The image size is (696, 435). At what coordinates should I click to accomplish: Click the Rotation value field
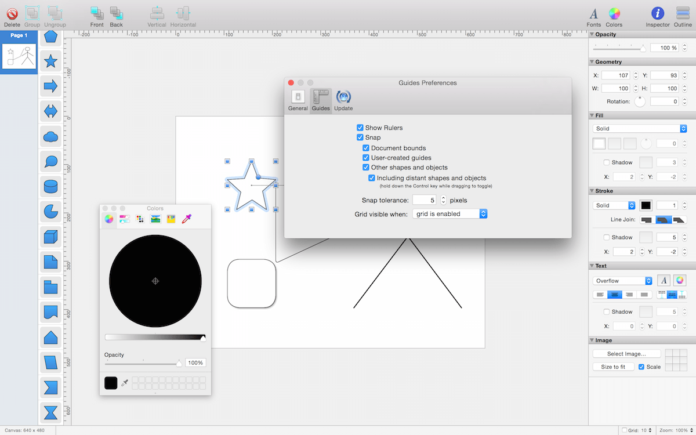coord(665,101)
